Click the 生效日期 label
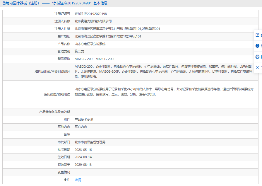This screenshot has height=186, width=262. coord(64,157)
